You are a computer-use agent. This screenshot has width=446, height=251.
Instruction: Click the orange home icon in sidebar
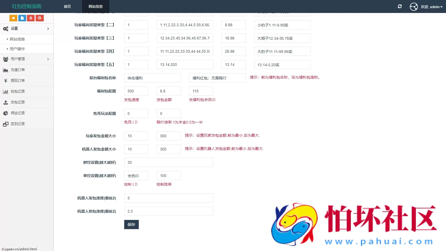tap(13, 18)
